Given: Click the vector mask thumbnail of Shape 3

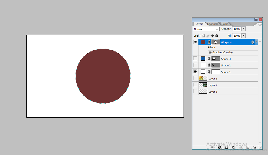Looking at the screenshot, I should click(216, 59).
